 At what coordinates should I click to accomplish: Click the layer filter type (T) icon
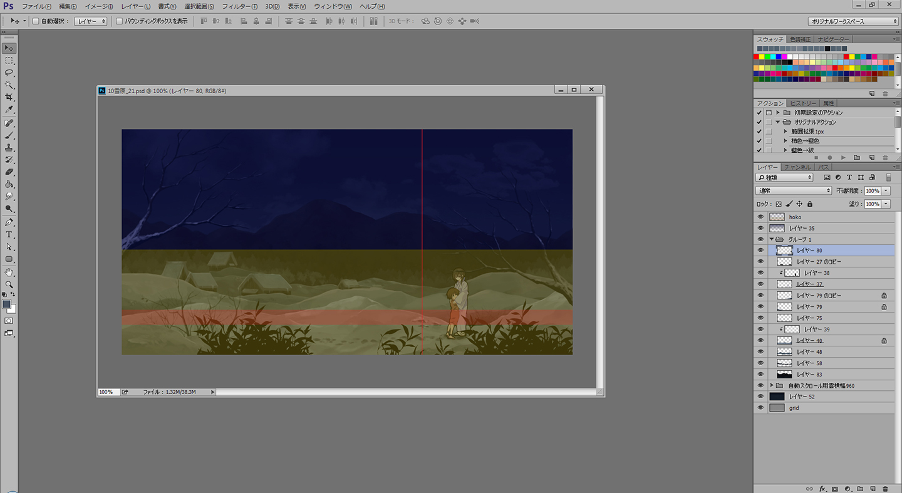click(849, 178)
